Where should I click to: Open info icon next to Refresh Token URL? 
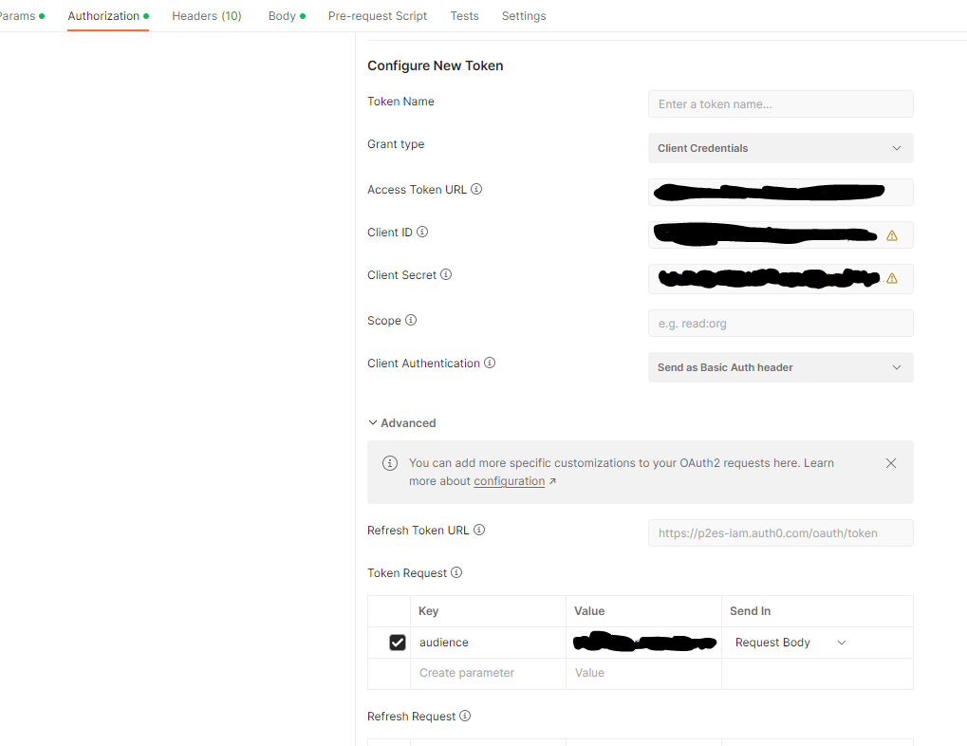pyautogui.click(x=479, y=530)
